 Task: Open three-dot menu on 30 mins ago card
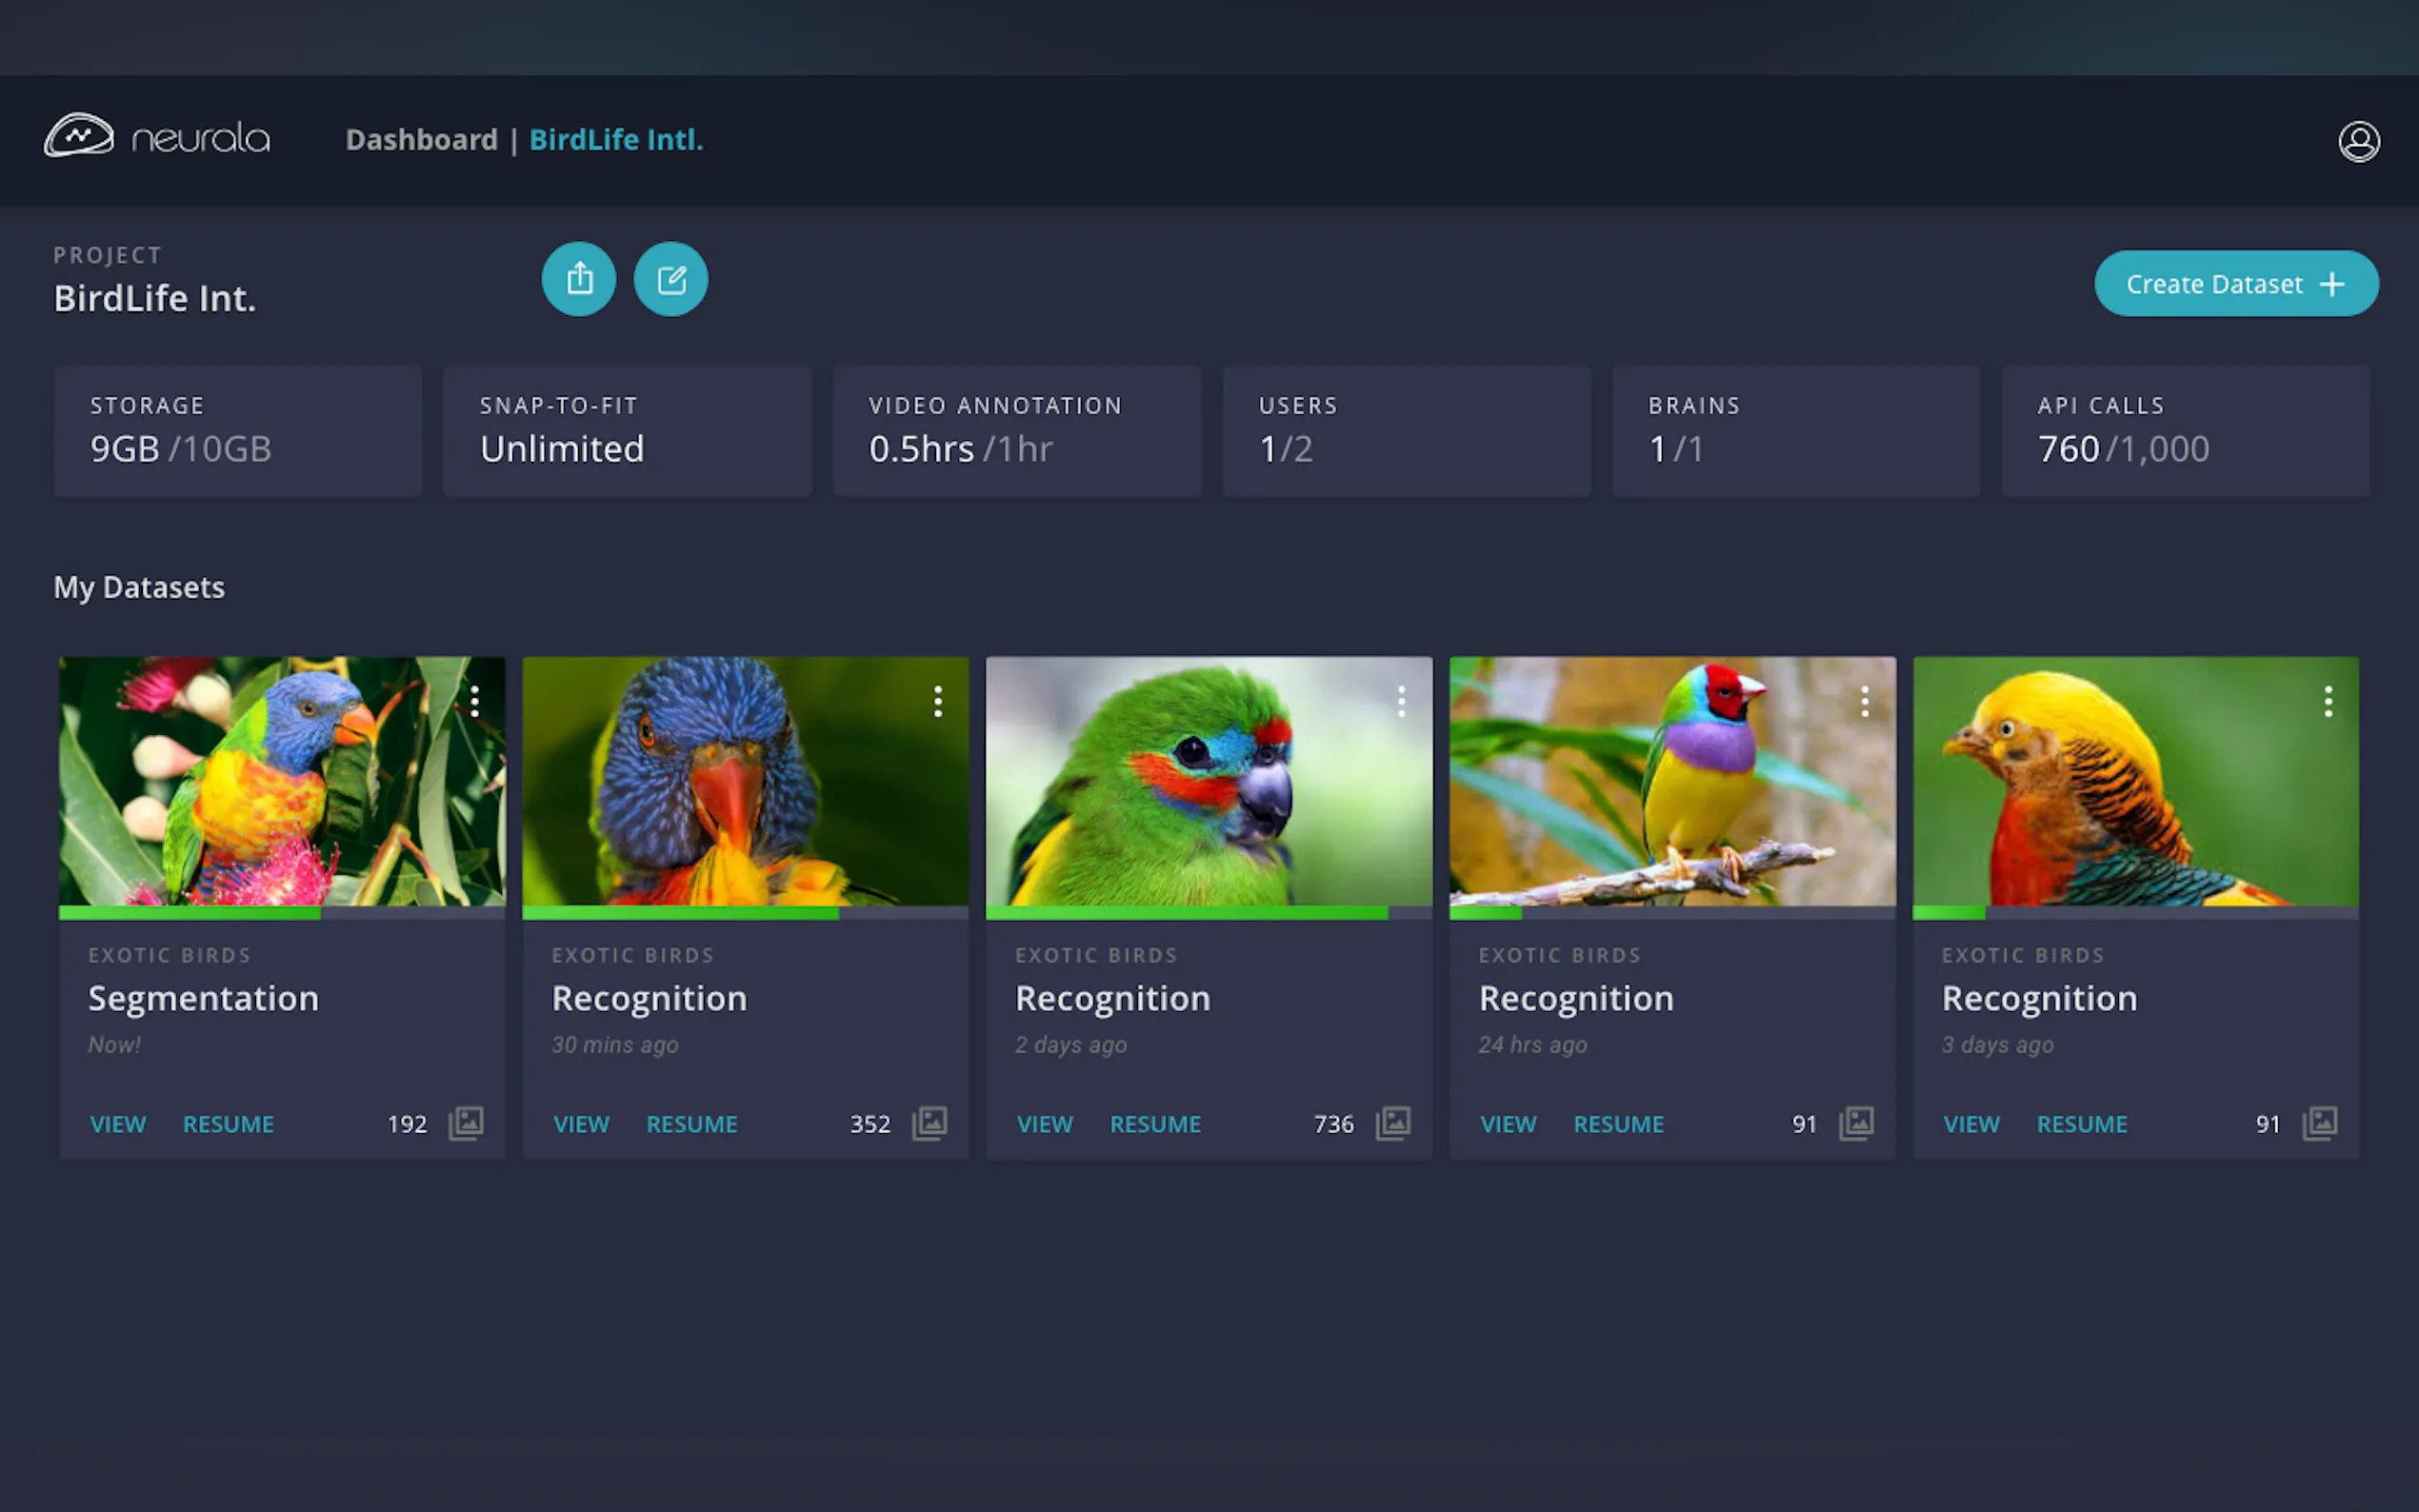(x=938, y=701)
